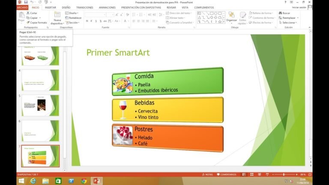329x185 pixels.
Task: Switch to INSERTAR tab
Action: pyautogui.click(x=51, y=7)
